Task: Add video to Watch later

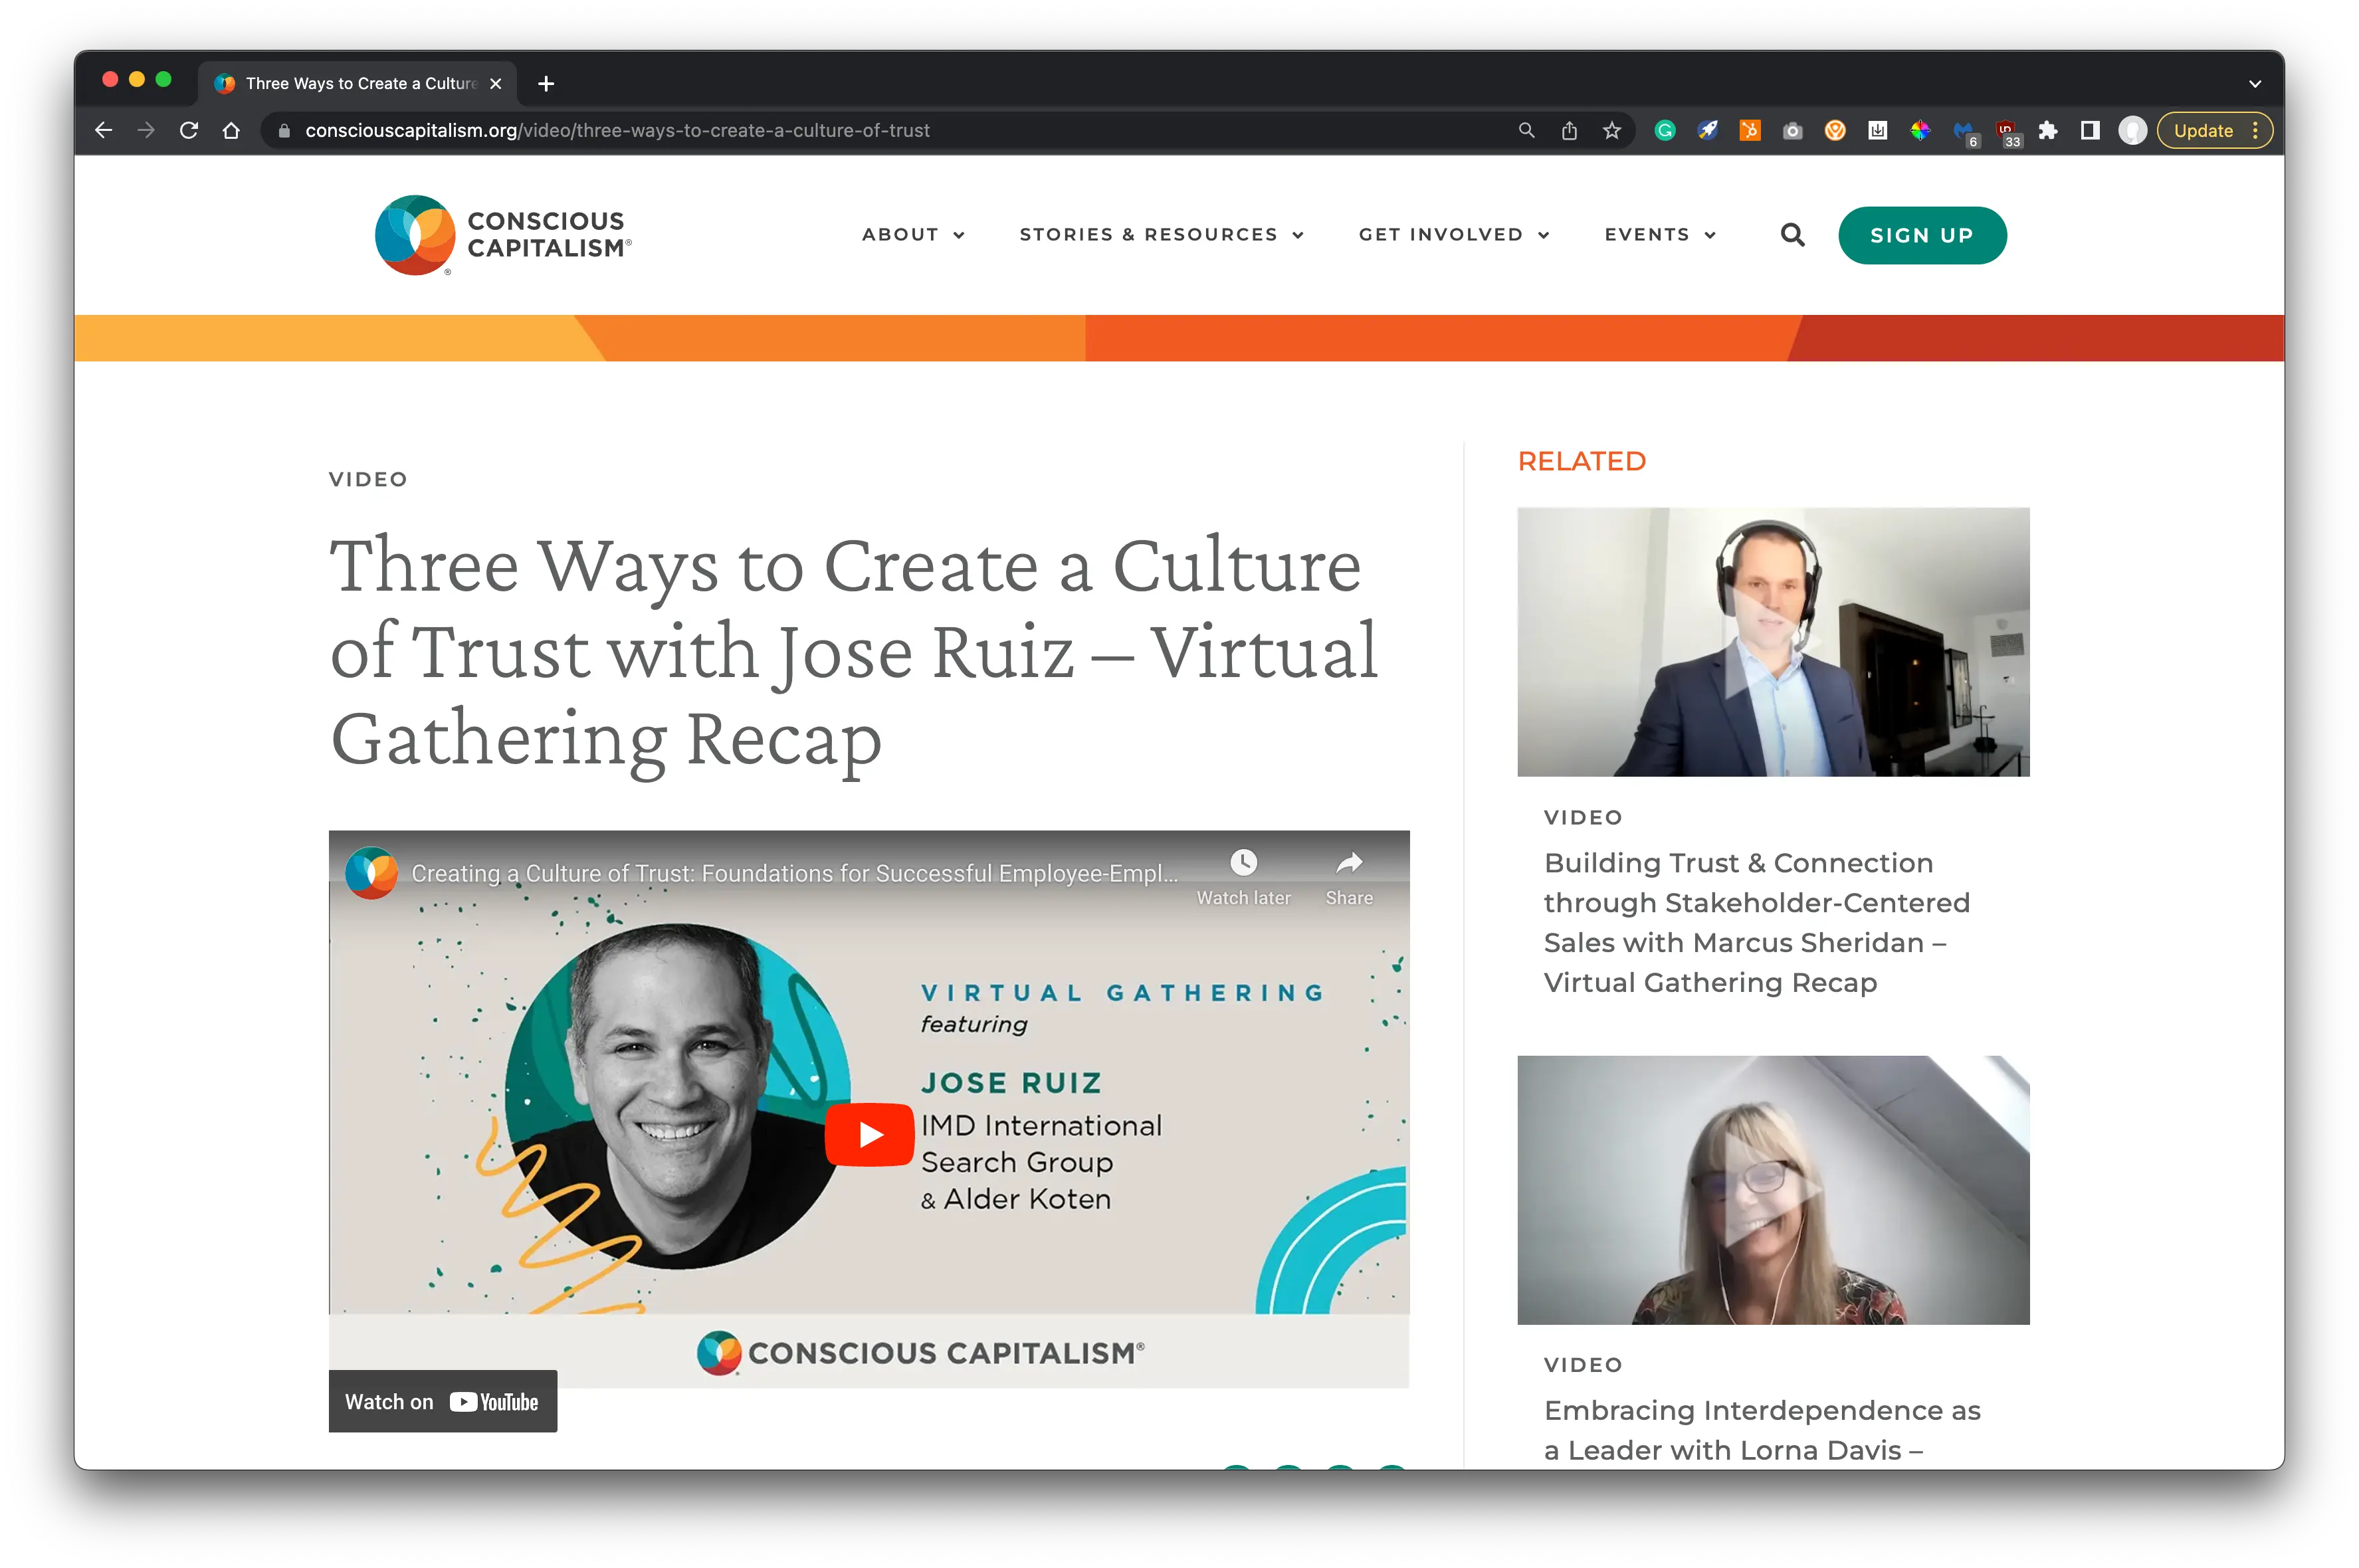Action: (1243, 863)
